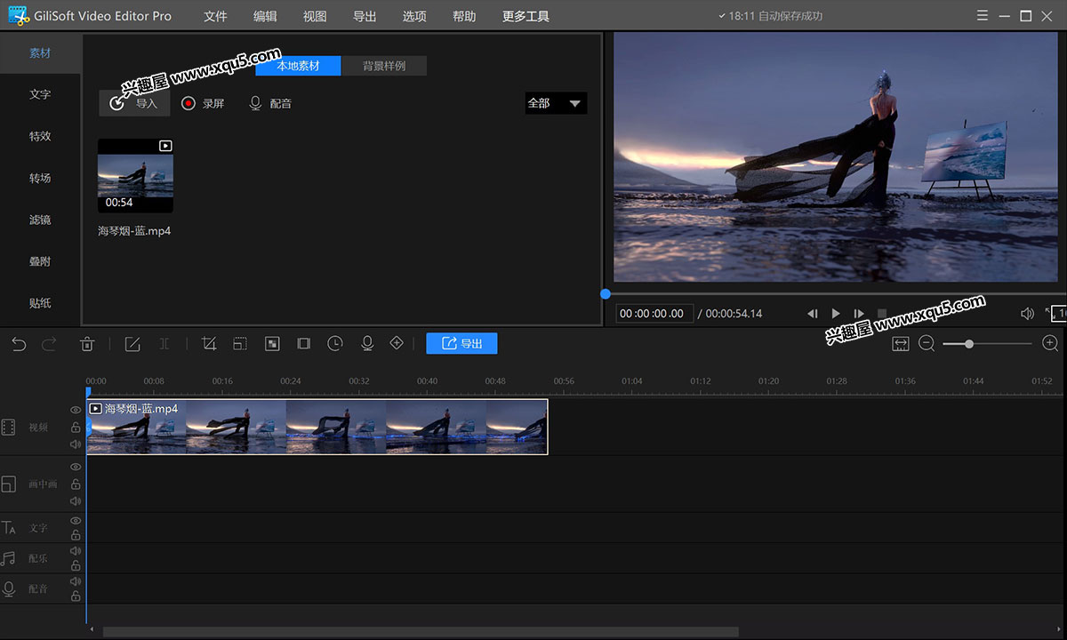Image resolution: width=1067 pixels, height=640 pixels.
Task: Click the redo arrow icon
Action: [49, 344]
